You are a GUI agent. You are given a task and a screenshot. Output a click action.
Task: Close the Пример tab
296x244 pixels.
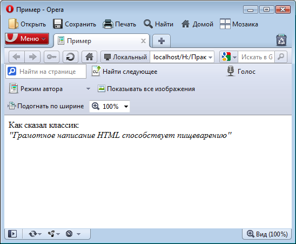143,41
